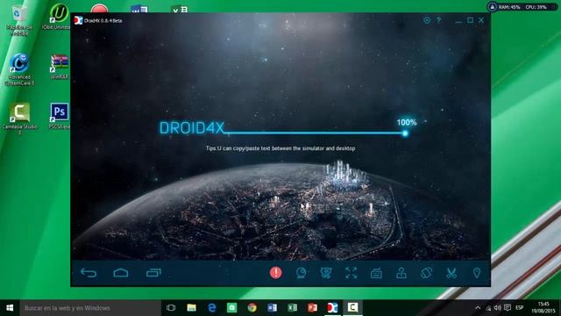Launch Google Chrome from the taskbar
561x316 pixels.
pos(252,308)
